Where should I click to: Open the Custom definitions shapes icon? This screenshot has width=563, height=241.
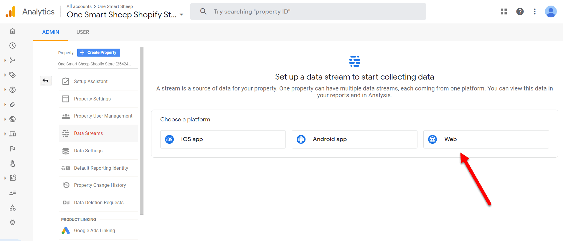coord(12,208)
